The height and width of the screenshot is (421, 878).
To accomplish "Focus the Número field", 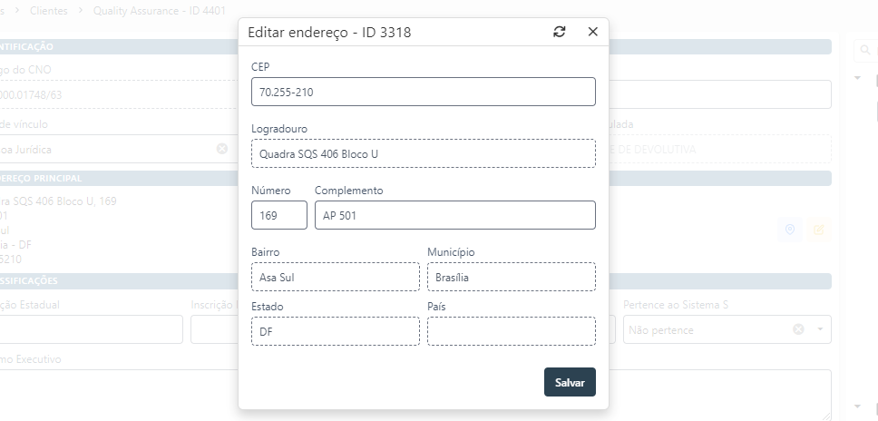I will click(x=279, y=215).
